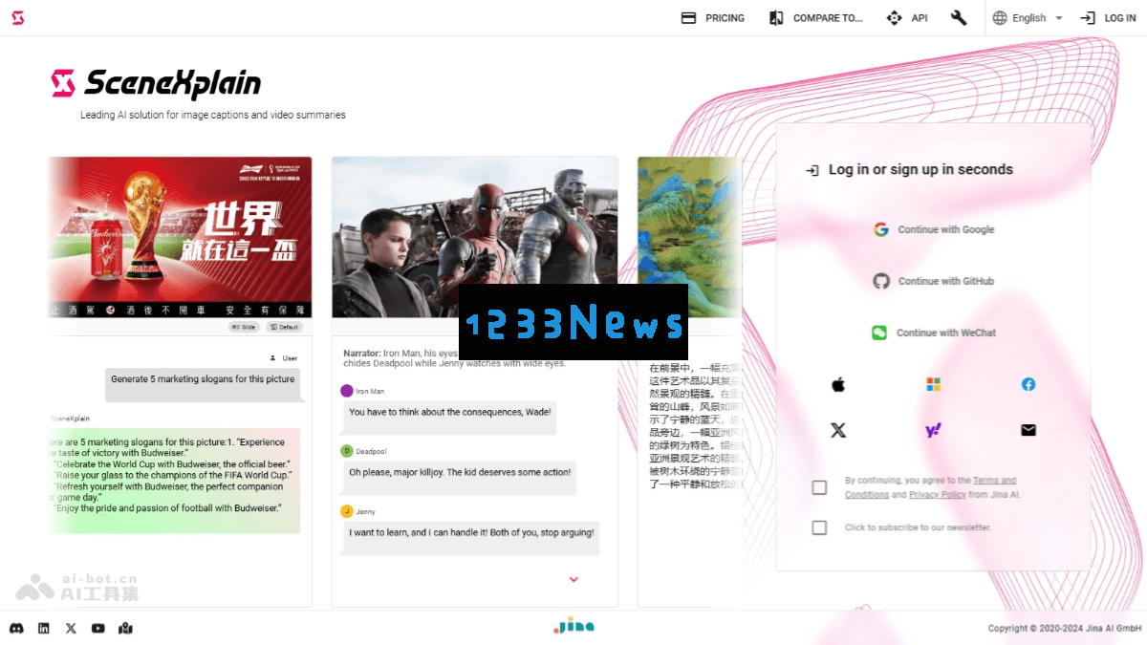Click the wrench tools icon in header
Viewport: 1147px width, 645px height.
pos(959,18)
